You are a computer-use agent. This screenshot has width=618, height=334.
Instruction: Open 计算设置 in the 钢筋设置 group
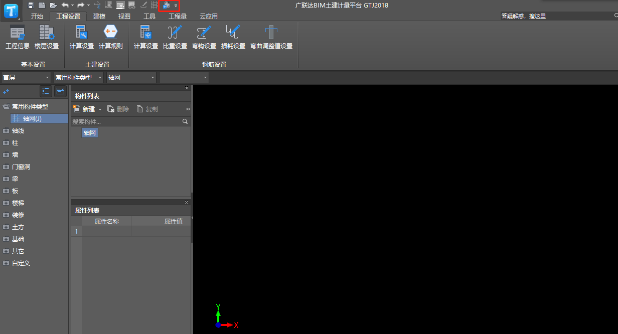[x=146, y=37]
